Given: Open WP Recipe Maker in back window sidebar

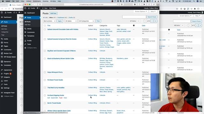Looking at the screenshot, I should 10,57.
